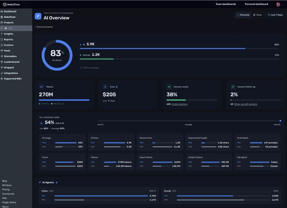This screenshot has width=287, height=208.
Task: Open the Blog footer link
Action: click(5, 181)
